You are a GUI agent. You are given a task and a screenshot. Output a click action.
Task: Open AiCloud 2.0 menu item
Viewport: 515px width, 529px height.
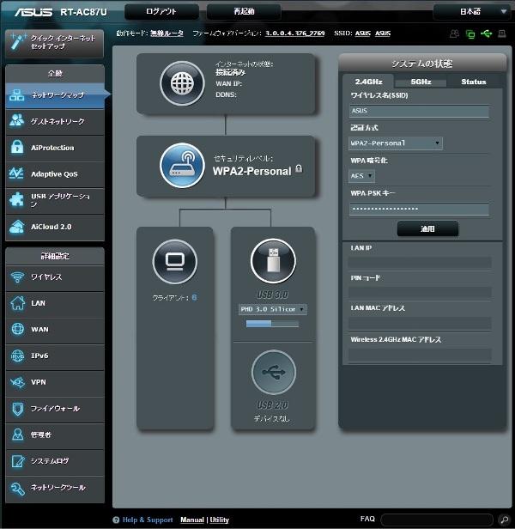point(55,227)
